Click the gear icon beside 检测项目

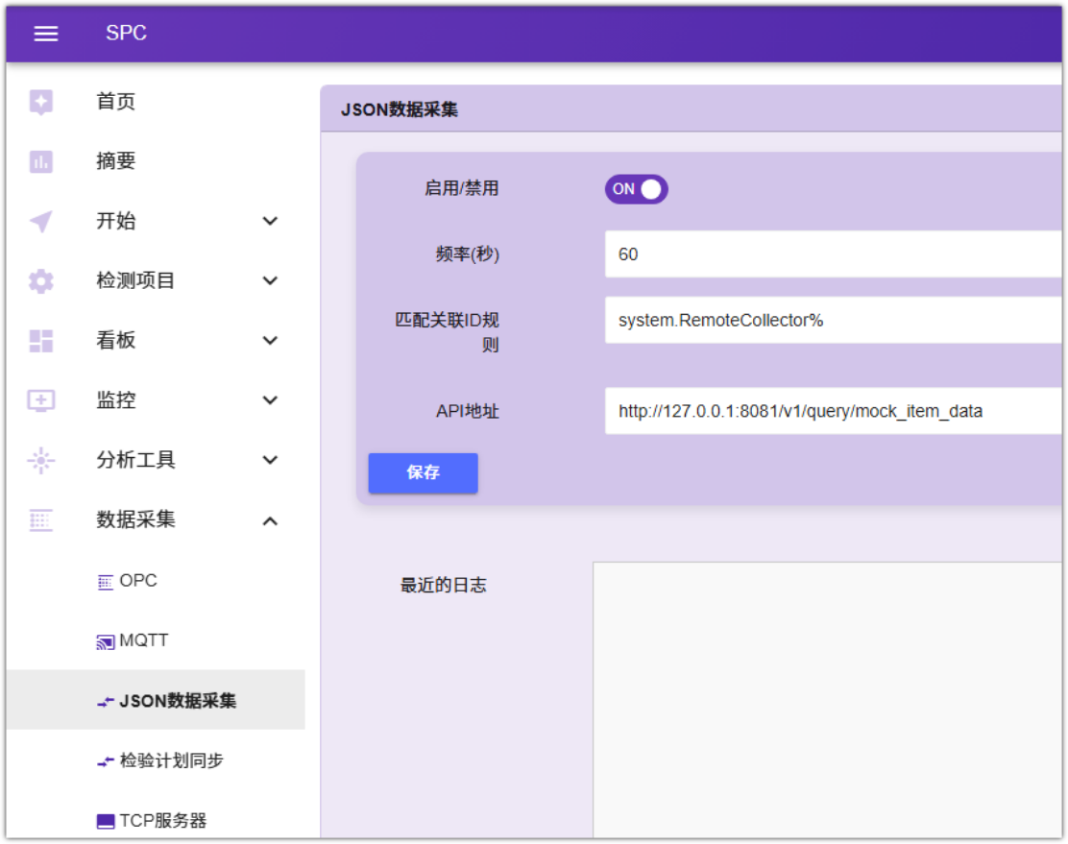[x=41, y=281]
